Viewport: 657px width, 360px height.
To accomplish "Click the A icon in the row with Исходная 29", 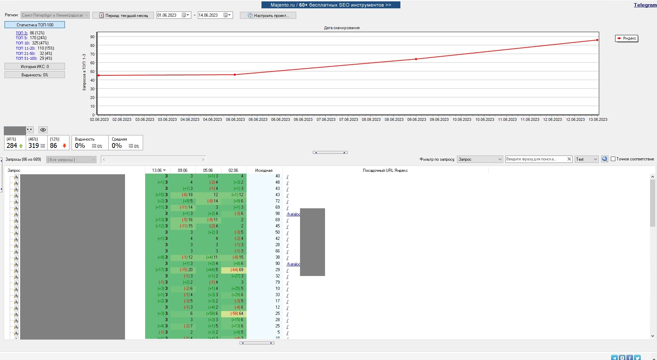I will coord(16,270).
